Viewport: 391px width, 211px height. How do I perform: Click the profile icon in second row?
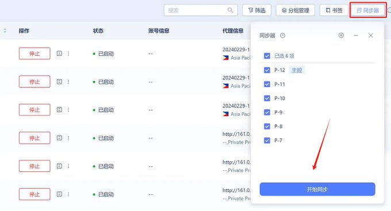pyautogui.click(x=59, y=82)
